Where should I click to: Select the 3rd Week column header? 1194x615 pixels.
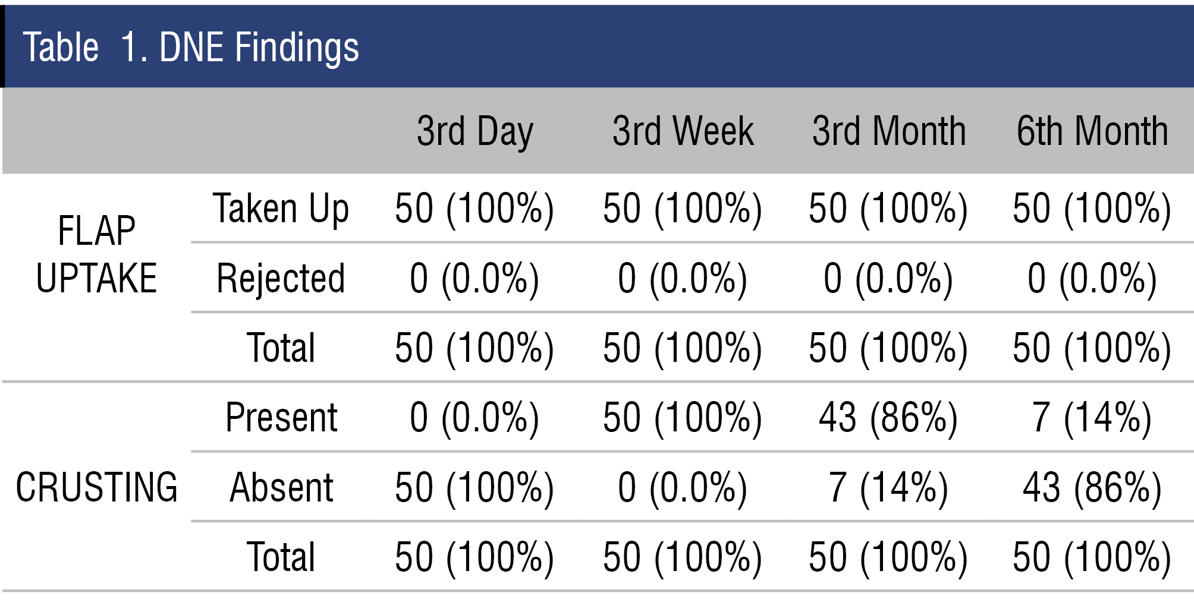[x=683, y=131]
